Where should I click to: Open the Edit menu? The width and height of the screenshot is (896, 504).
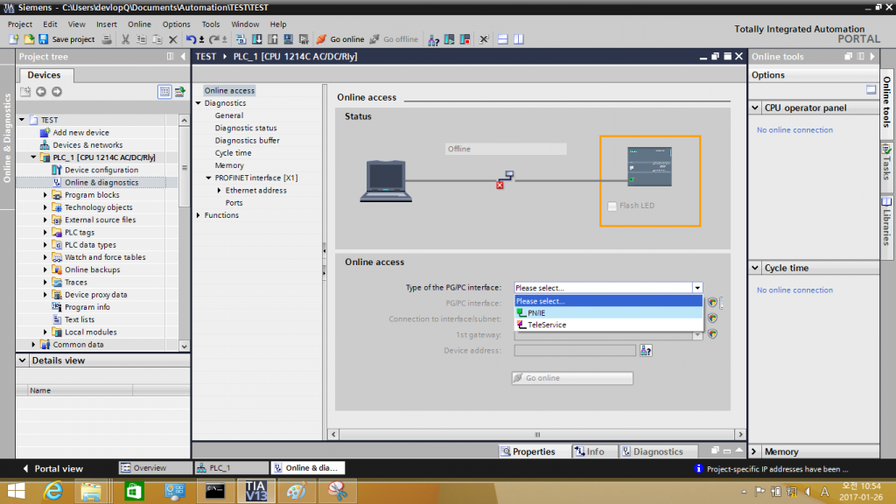coord(50,24)
